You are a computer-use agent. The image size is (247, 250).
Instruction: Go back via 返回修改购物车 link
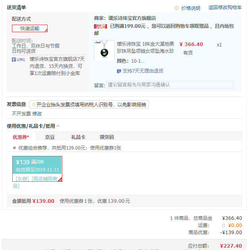(x=225, y=7)
